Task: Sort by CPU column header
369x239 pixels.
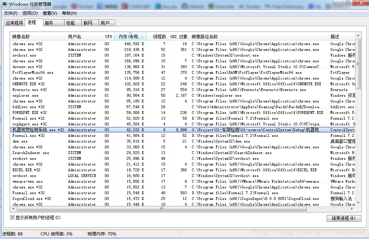Action: (x=108, y=37)
